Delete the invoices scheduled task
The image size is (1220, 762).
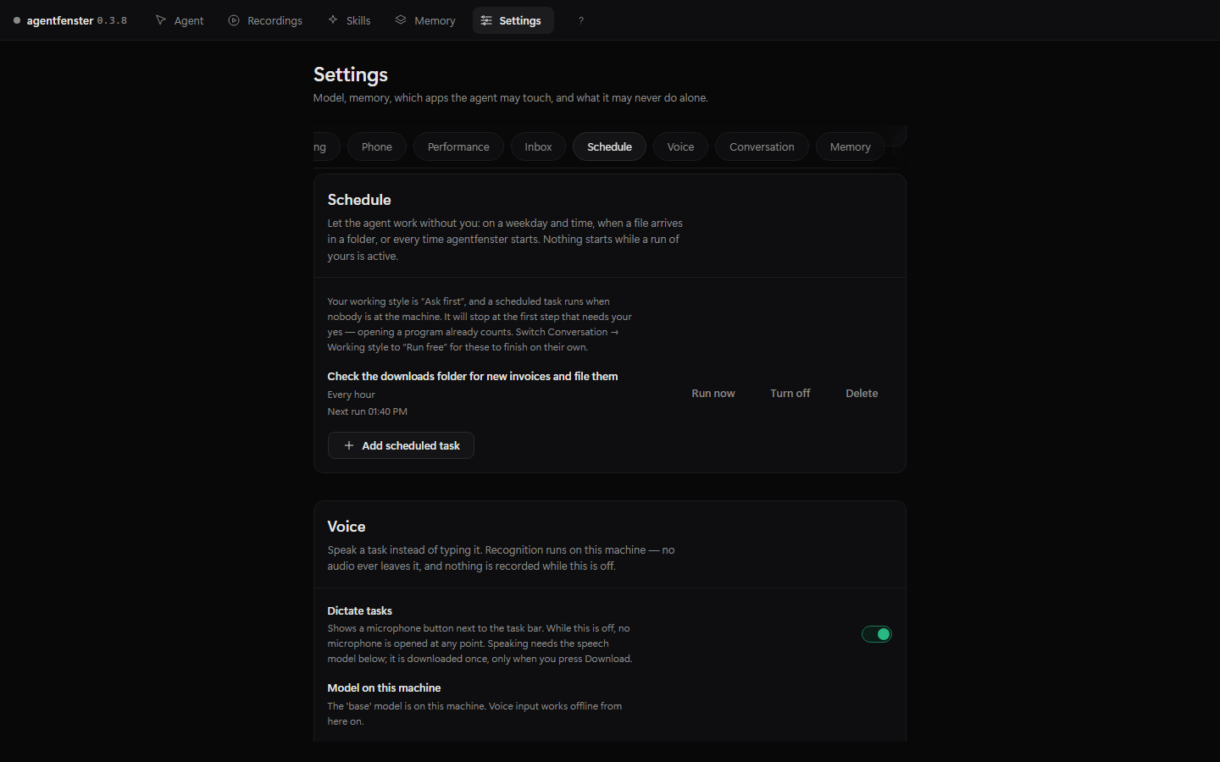coord(862,393)
